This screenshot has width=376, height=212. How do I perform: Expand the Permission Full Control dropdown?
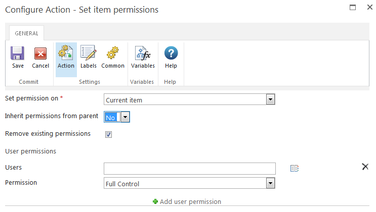pyautogui.click(x=271, y=184)
